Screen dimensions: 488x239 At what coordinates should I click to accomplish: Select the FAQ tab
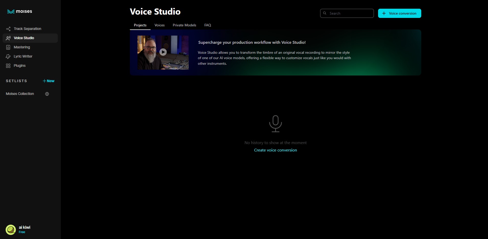click(208, 25)
